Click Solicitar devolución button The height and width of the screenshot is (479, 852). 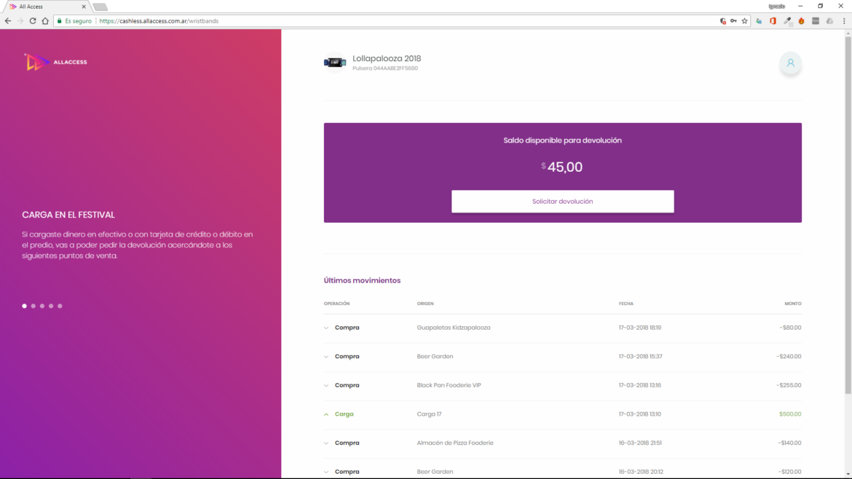click(x=562, y=202)
